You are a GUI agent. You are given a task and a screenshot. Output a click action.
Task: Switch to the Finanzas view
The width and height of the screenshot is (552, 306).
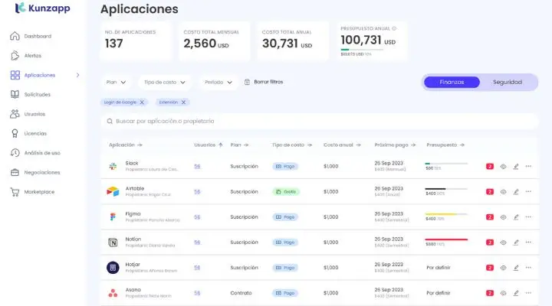point(452,82)
